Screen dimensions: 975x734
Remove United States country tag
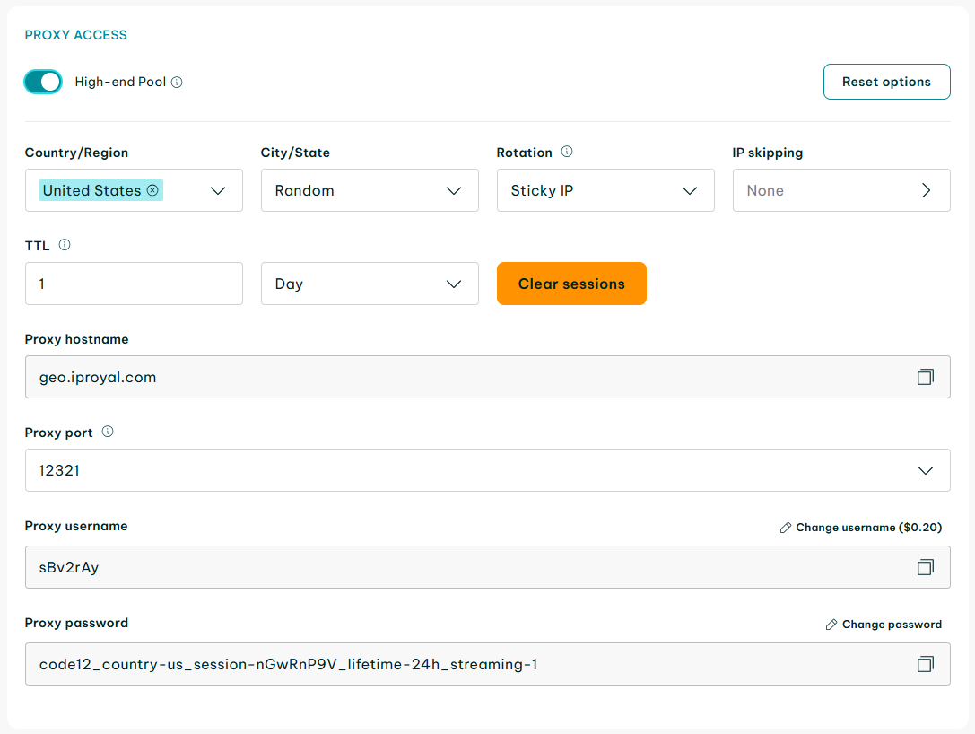pyautogui.click(x=152, y=190)
